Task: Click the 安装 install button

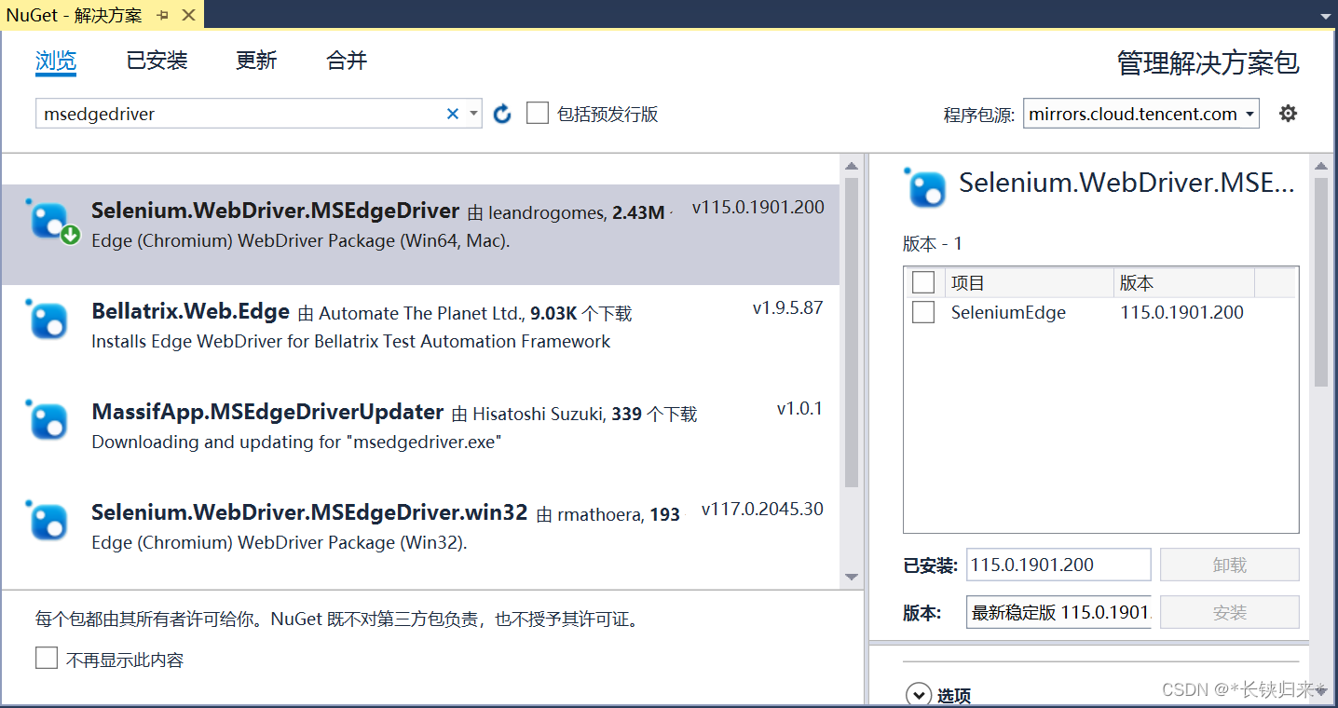Action: pos(1230,612)
